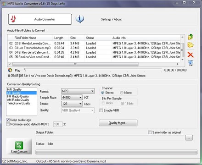Enable the Normalize audio data checkbox
This screenshot has width=202, height=165.
point(8,124)
